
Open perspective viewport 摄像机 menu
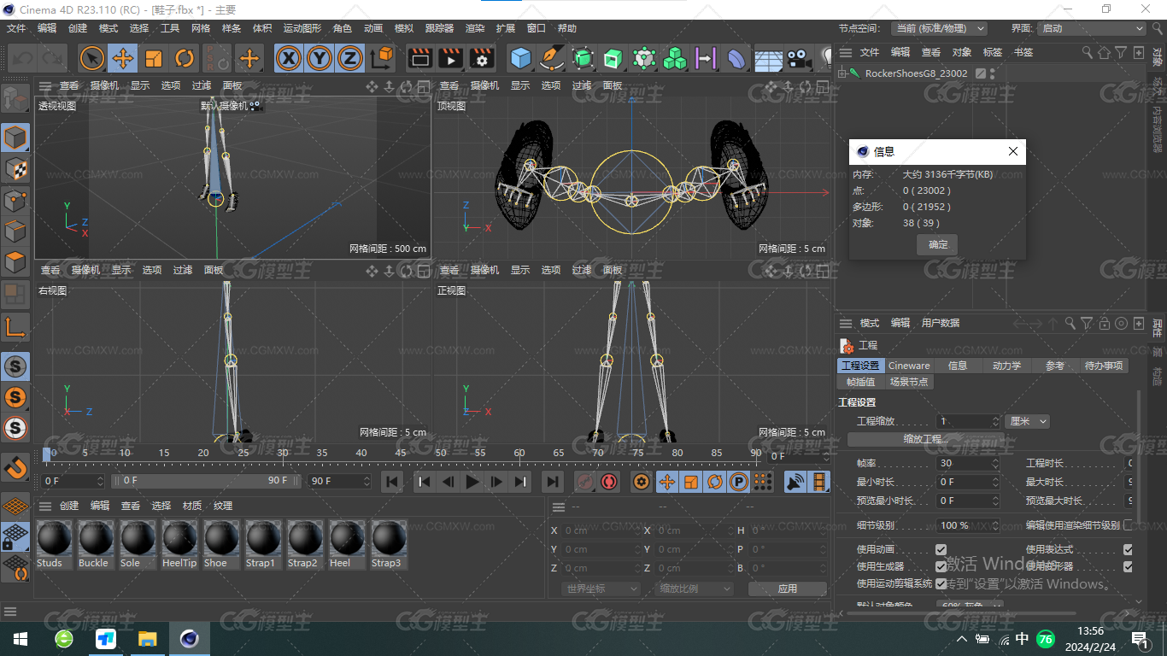[x=104, y=85]
